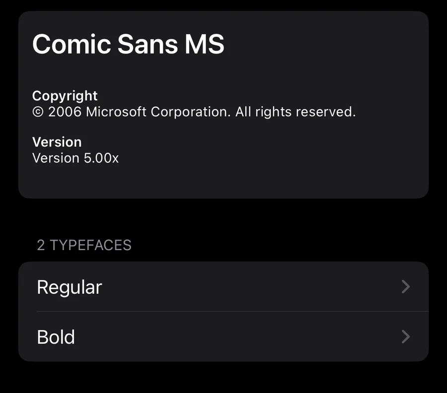Click the chevron arrow on the Regular row
Viewport: 447px width, 393px height.
(x=406, y=287)
